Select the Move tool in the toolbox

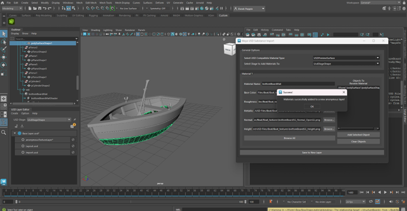[4, 57]
